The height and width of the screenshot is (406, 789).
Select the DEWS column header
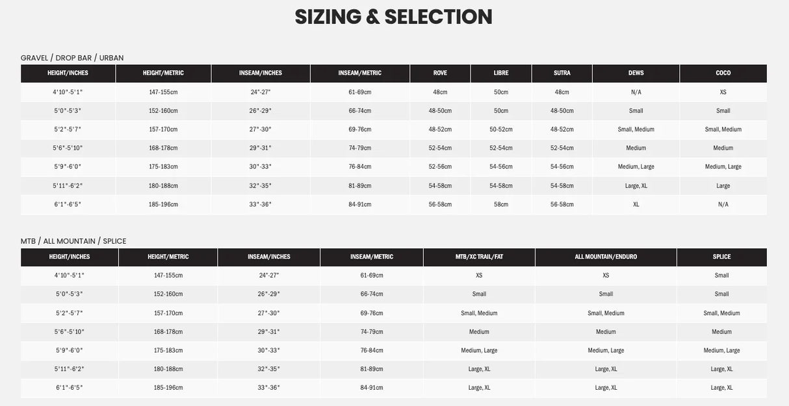coord(636,73)
